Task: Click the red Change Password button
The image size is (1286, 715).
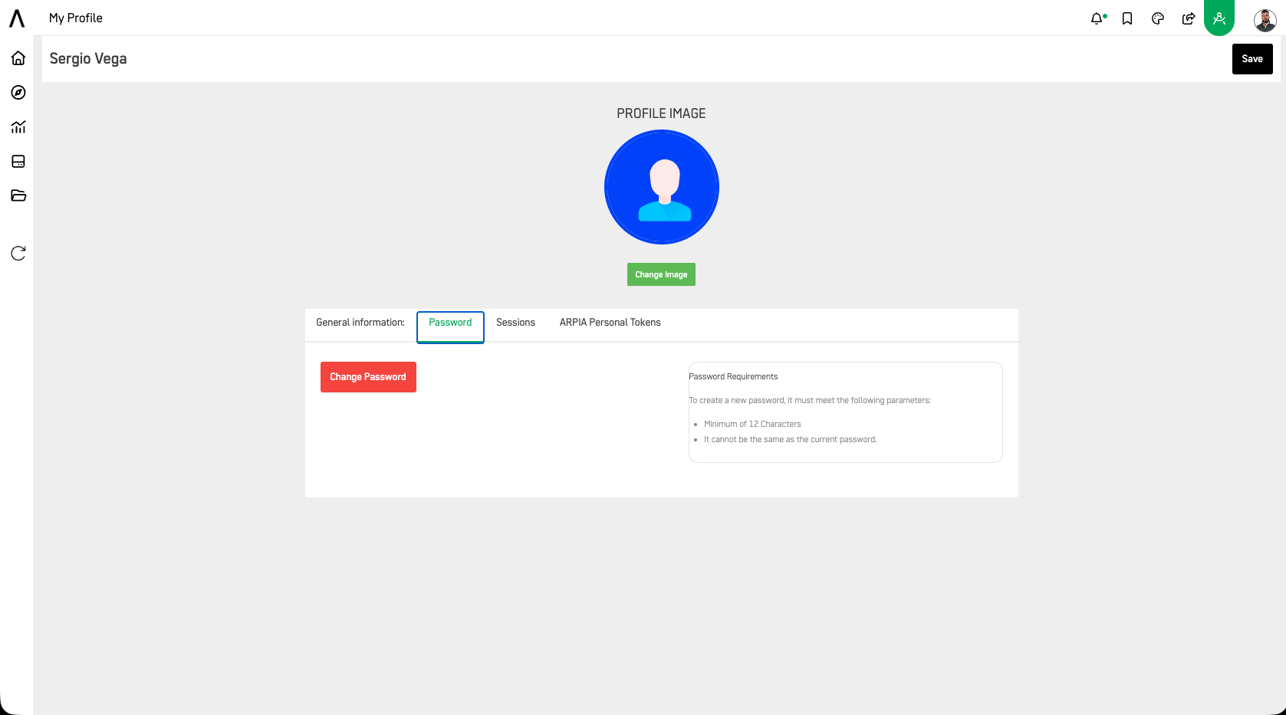Action: click(x=368, y=377)
